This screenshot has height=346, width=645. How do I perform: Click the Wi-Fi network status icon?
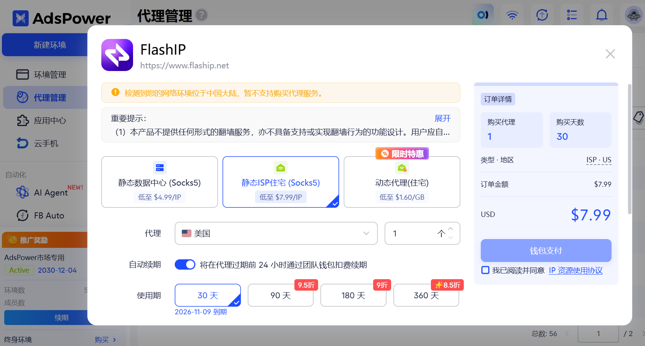click(x=512, y=15)
